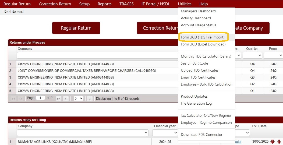
Task: Open the IT Portal / NSDL menu
Action: [156, 4]
